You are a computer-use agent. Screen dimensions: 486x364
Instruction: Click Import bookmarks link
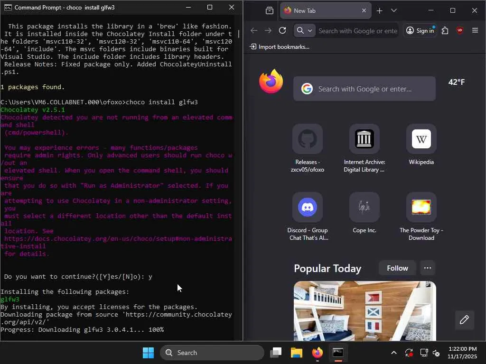280,47
